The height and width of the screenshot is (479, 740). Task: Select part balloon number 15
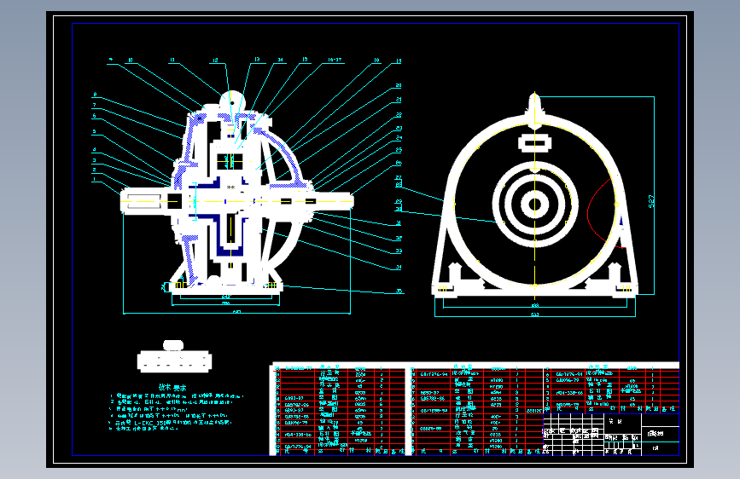305,60
